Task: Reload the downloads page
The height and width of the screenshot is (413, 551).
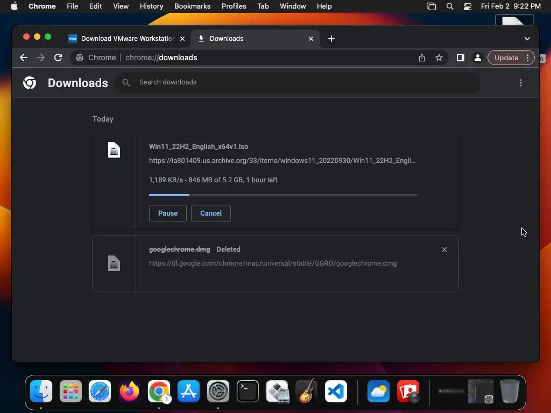Action: point(58,58)
